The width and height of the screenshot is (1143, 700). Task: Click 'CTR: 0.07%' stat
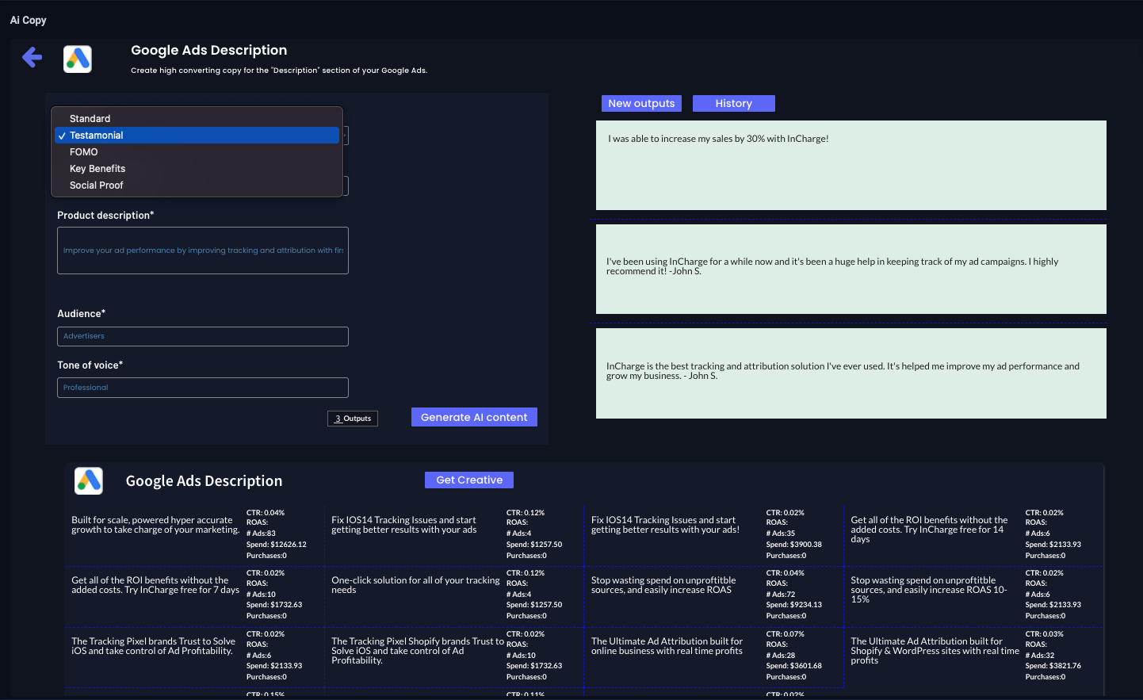coord(786,634)
